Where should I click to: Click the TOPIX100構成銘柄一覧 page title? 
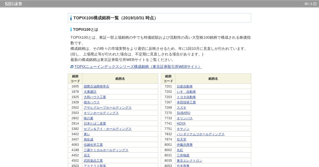pos(115,18)
